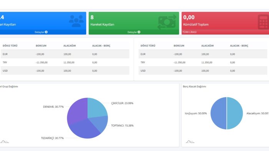Click the right table USD row's 100,00 value
Screen dimensions: 269x151
click(205, 71)
